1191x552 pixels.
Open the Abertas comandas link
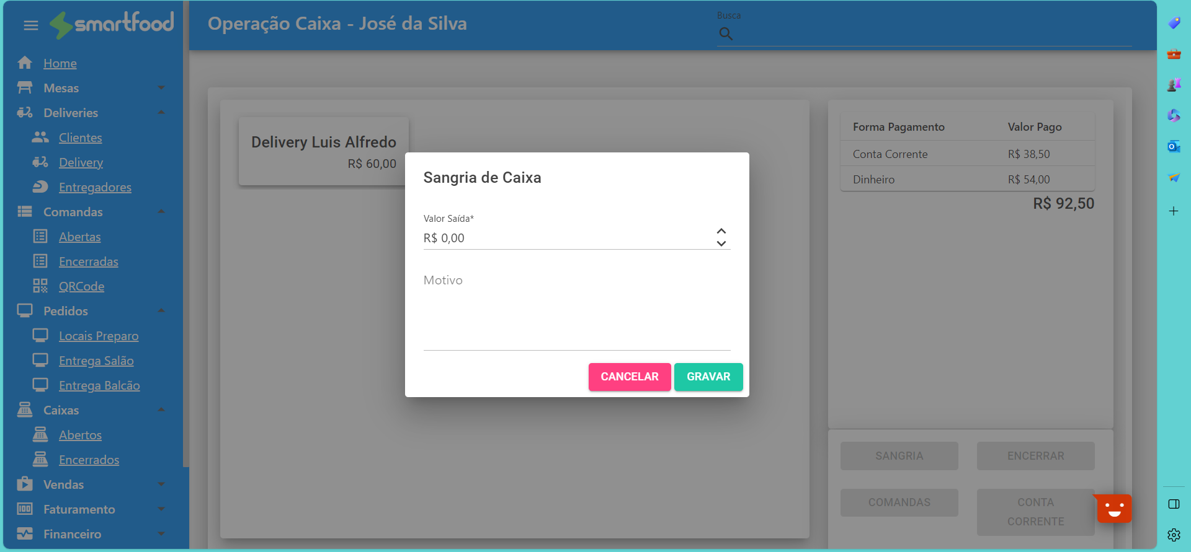[79, 237]
